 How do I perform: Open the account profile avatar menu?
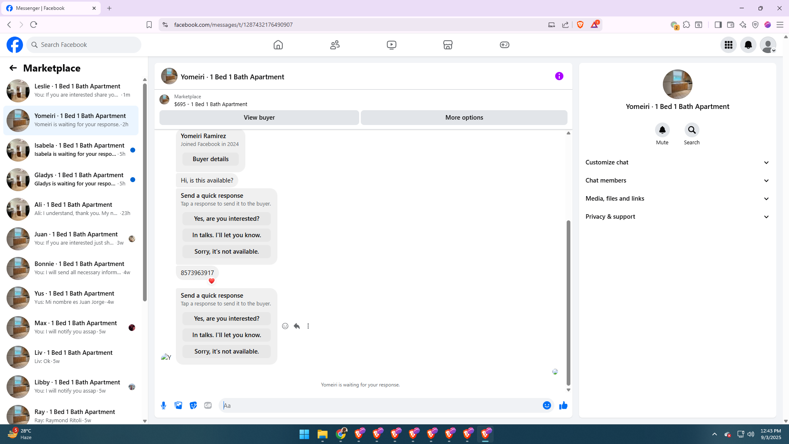768,45
